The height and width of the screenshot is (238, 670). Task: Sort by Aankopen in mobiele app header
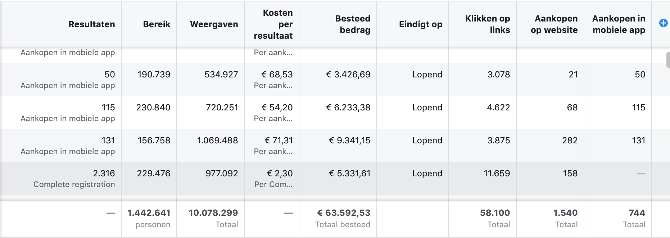(619, 24)
